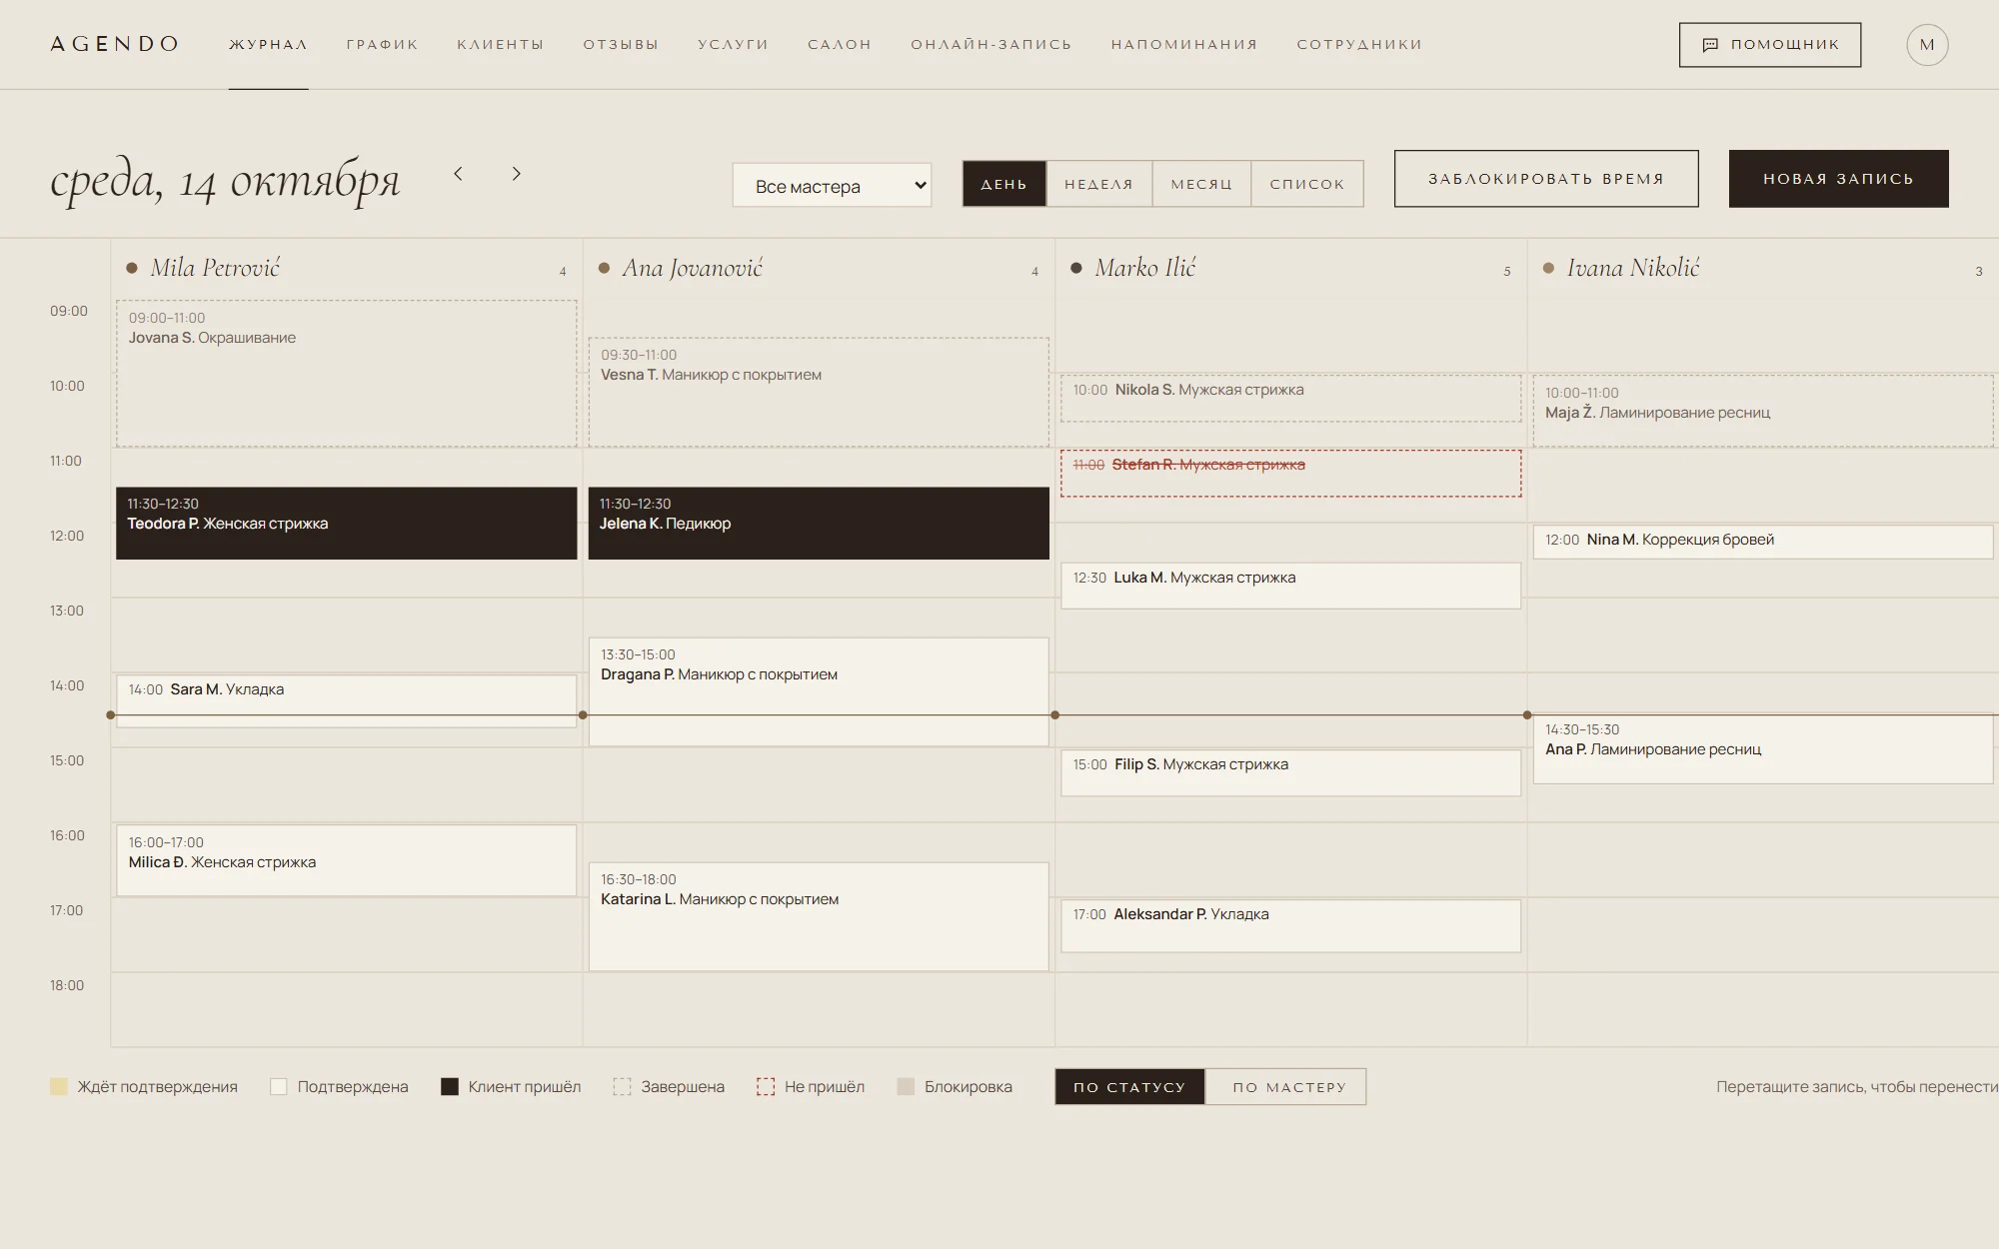Click the Блокировка legend swatch
Viewport: 1999px width, 1249px height.
tap(906, 1087)
